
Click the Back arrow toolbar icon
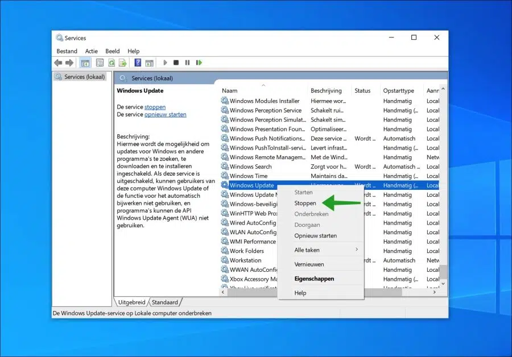coord(58,63)
